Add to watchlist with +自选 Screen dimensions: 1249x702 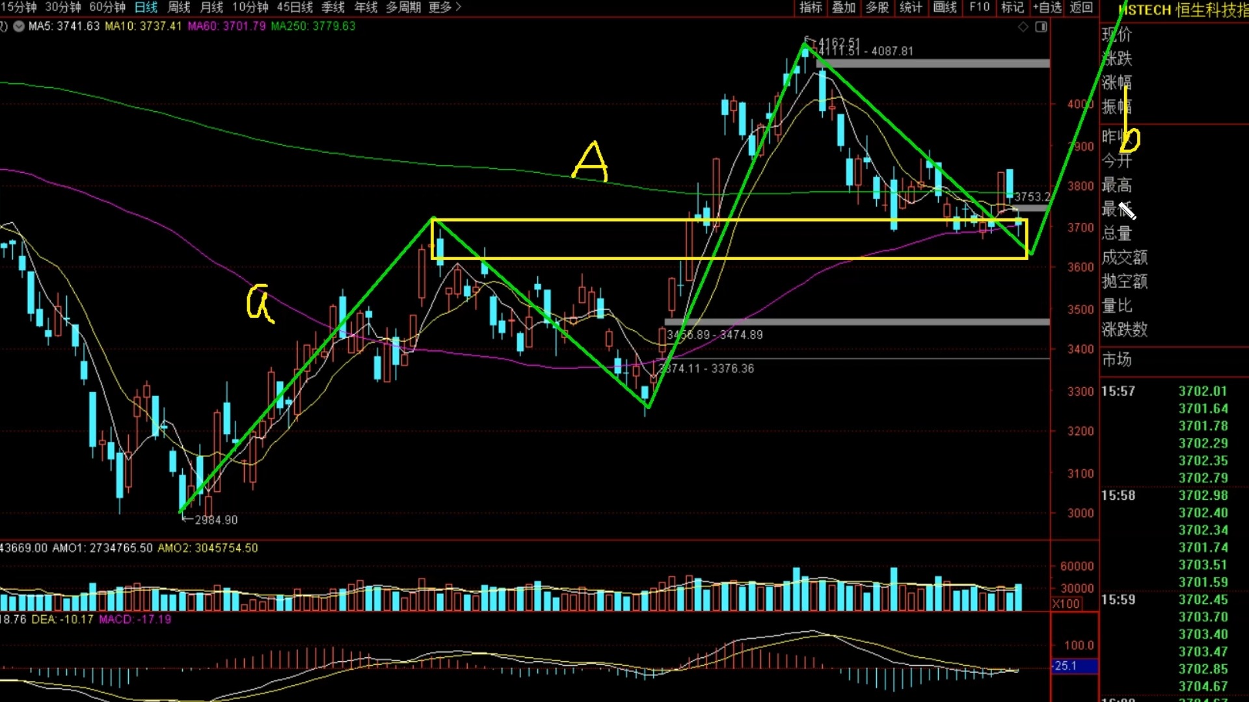(x=1047, y=7)
